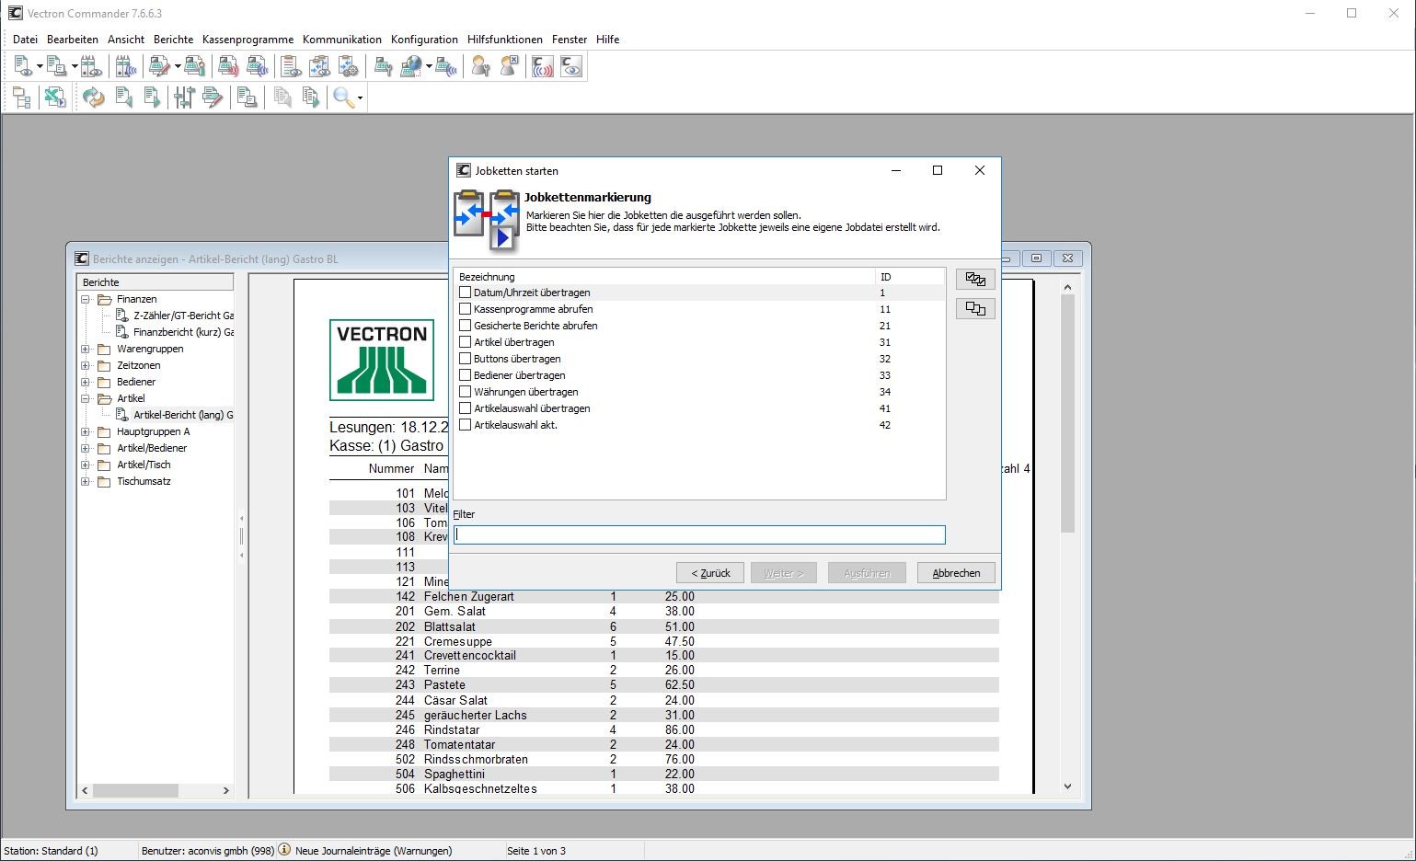Click the deselect-all empty boxes button
The height and width of the screenshot is (861, 1416).
[975, 309]
